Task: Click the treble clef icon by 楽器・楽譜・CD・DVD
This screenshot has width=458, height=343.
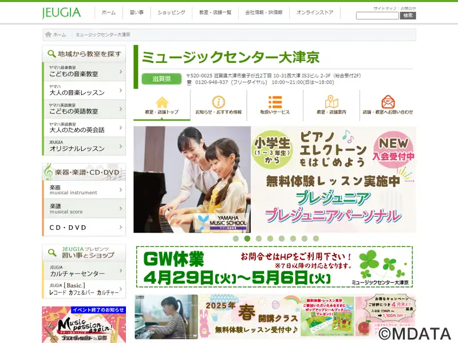Action: click(48, 171)
